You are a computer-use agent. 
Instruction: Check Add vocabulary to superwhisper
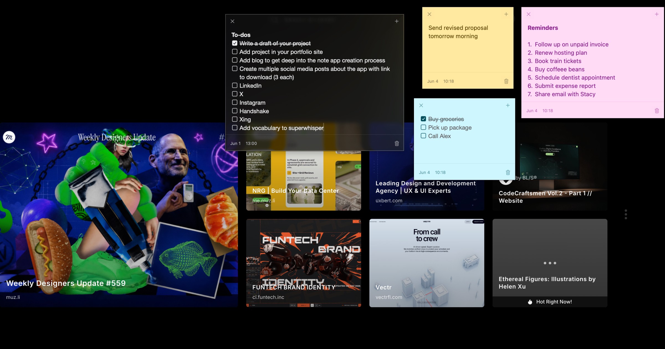[235, 128]
